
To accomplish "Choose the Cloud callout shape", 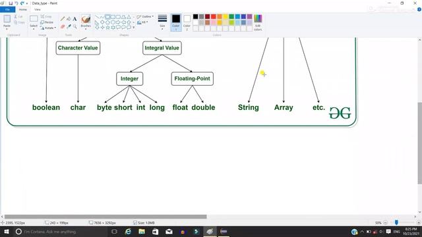I will [x=129, y=27].
